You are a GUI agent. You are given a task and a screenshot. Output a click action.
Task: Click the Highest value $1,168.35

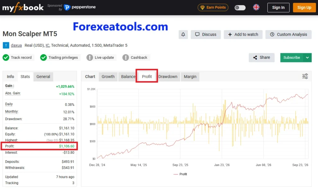pos(66,140)
